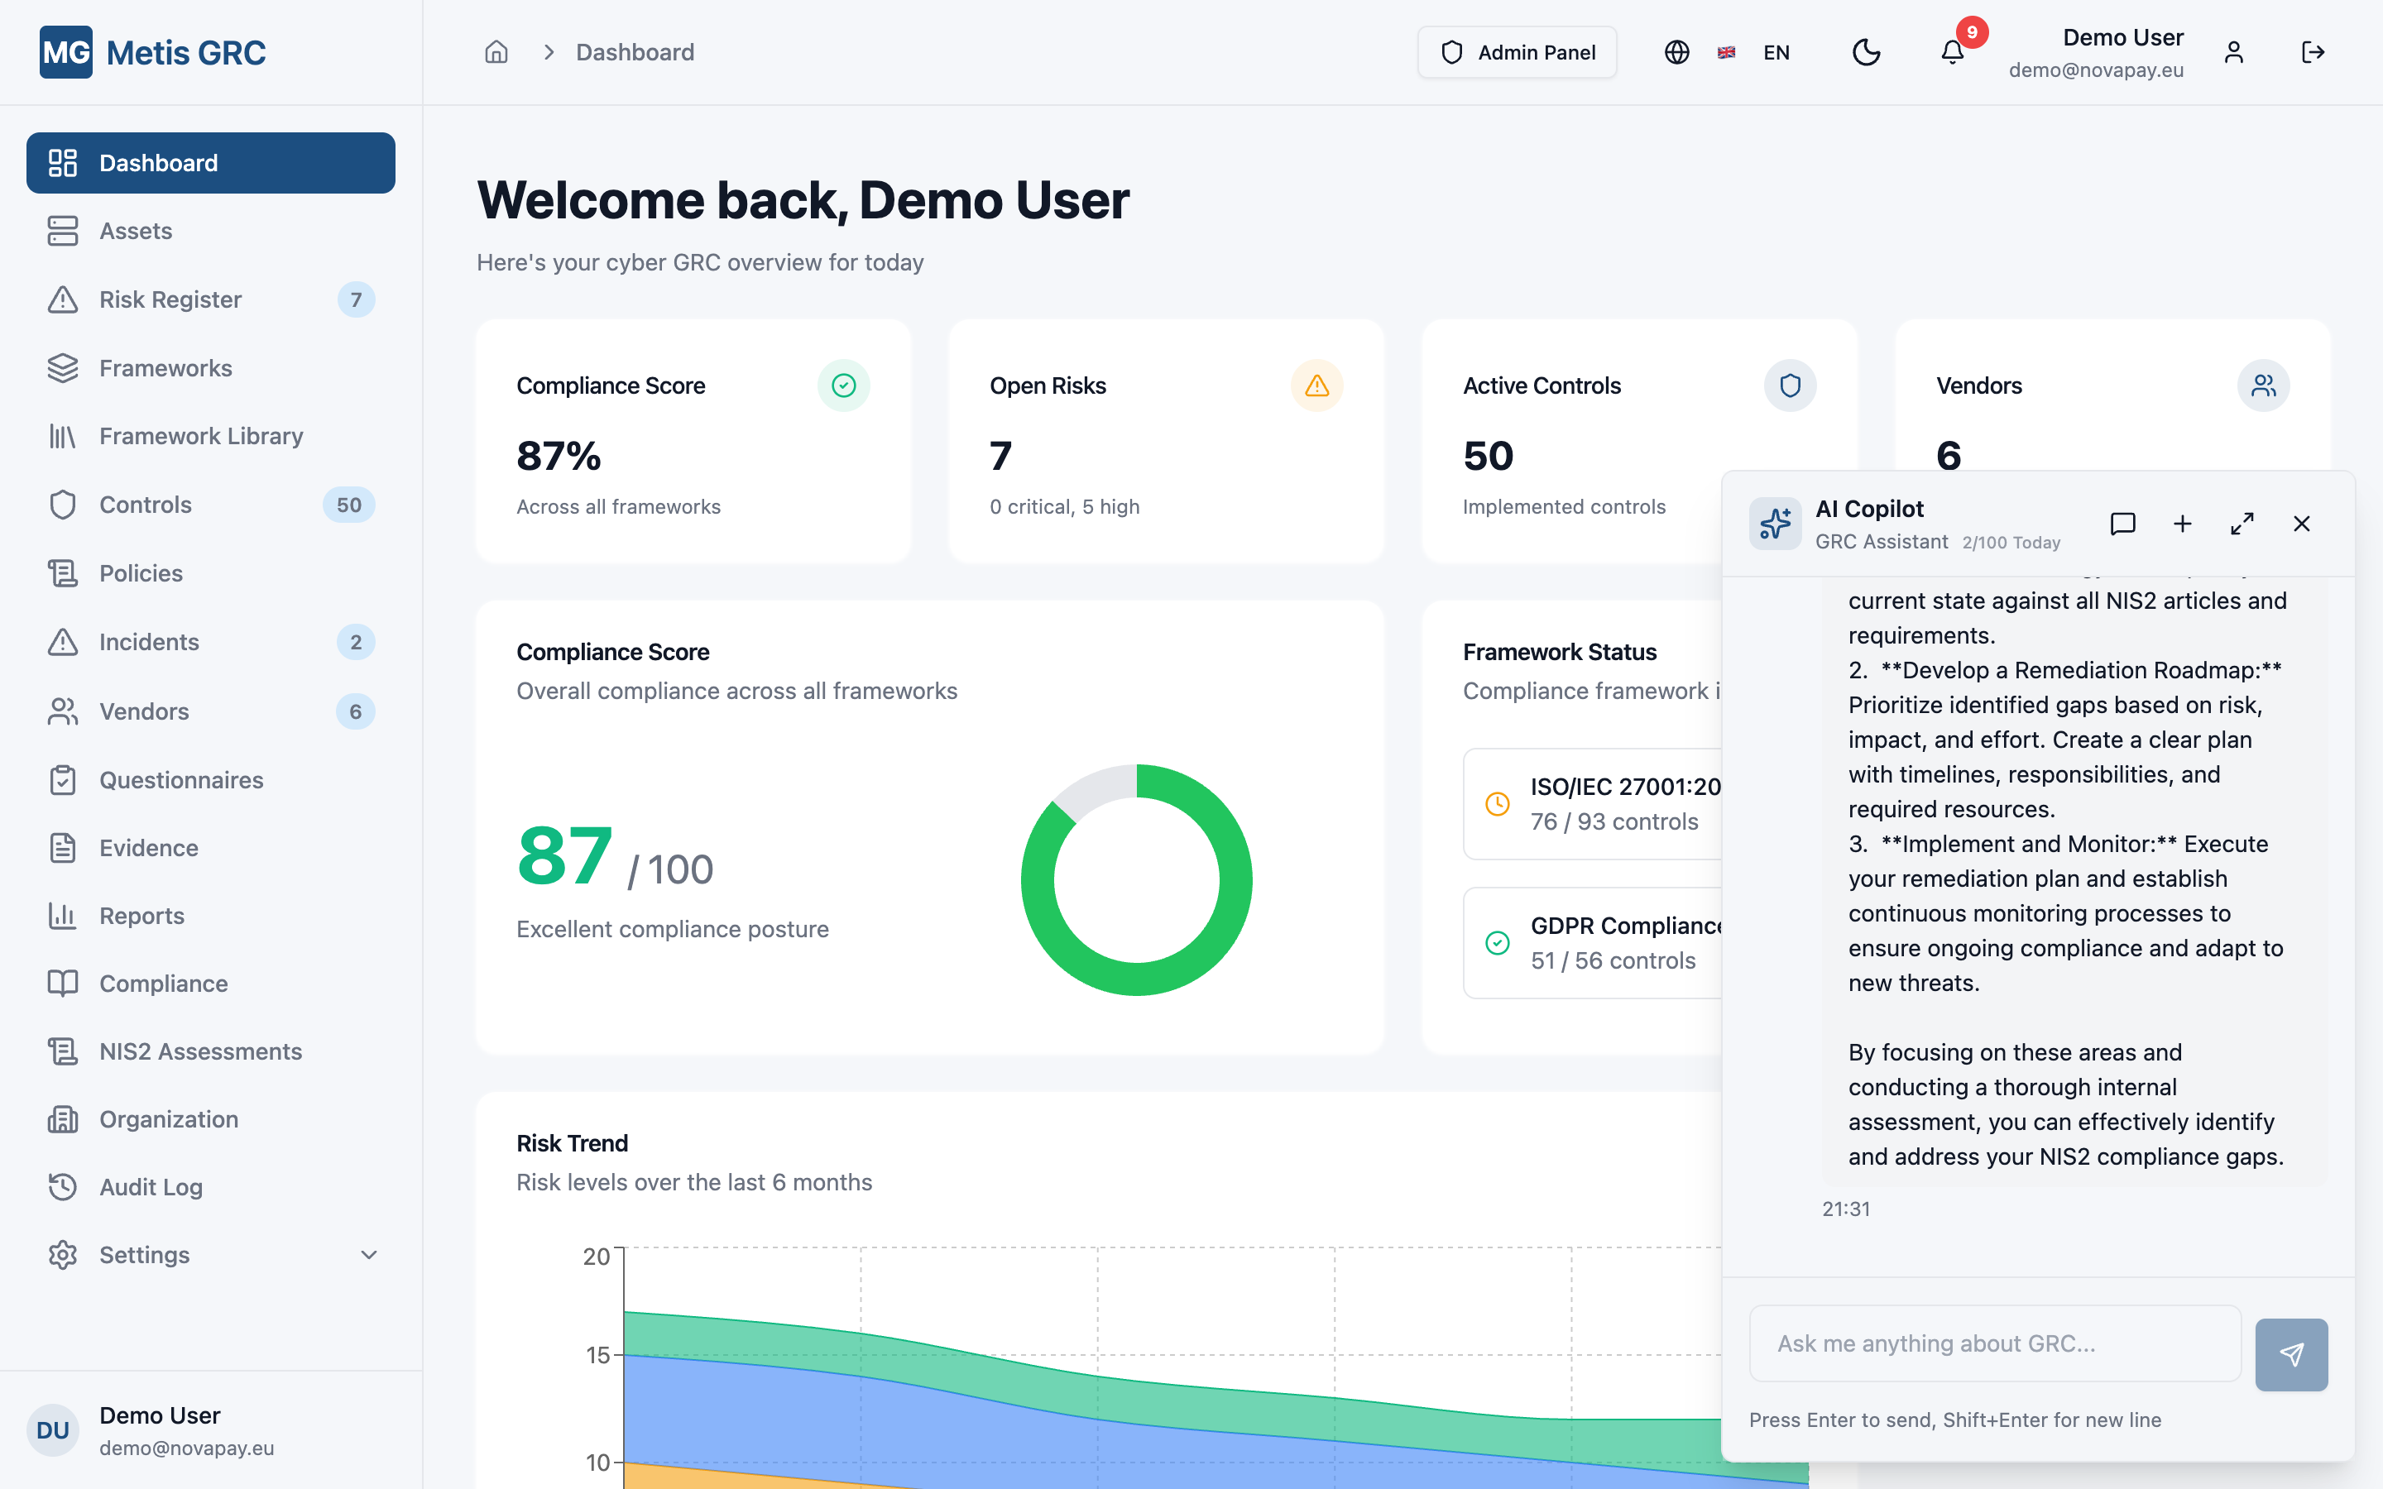Image resolution: width=2383 pixels, height=1489 pixels.
Task: Start new chat with plus icon
Action: [x=2182, y=524]
